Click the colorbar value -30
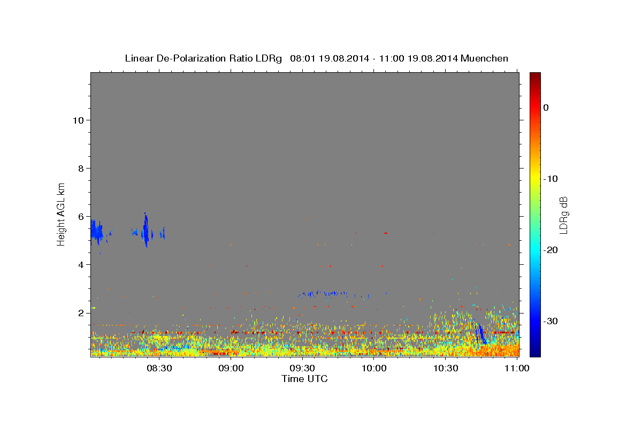The height and width of the screenshot is (428, 642). pyautogui.click(x=551, y=321)
